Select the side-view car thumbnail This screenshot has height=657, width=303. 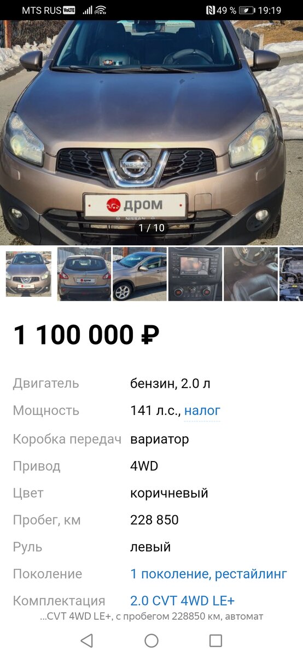(139, 274)
